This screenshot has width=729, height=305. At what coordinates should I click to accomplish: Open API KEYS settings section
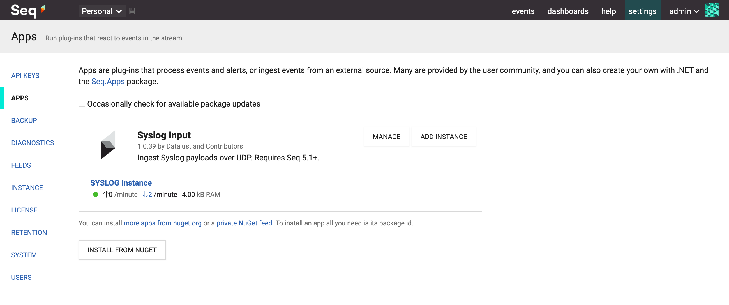[25, 76]
